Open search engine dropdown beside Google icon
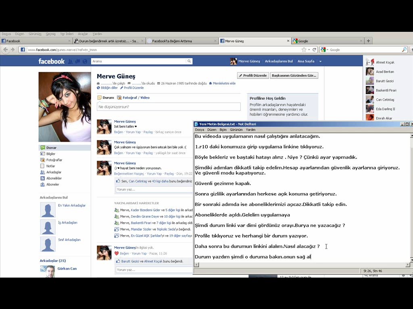 click(x=327, y=49)
